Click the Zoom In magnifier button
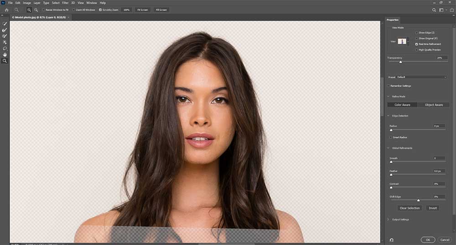Screen dimensions: 456x245 click(29, 10)
